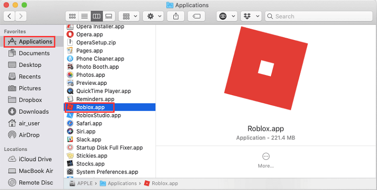The width and height of the screenshot is (377, 190).
Task: Select the Stocks.app file name
Action: (x=90, y=164)
